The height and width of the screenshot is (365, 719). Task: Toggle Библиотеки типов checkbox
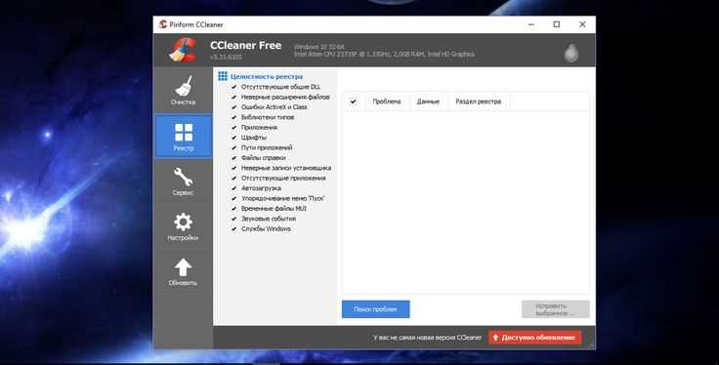click(x=233, y=117)
